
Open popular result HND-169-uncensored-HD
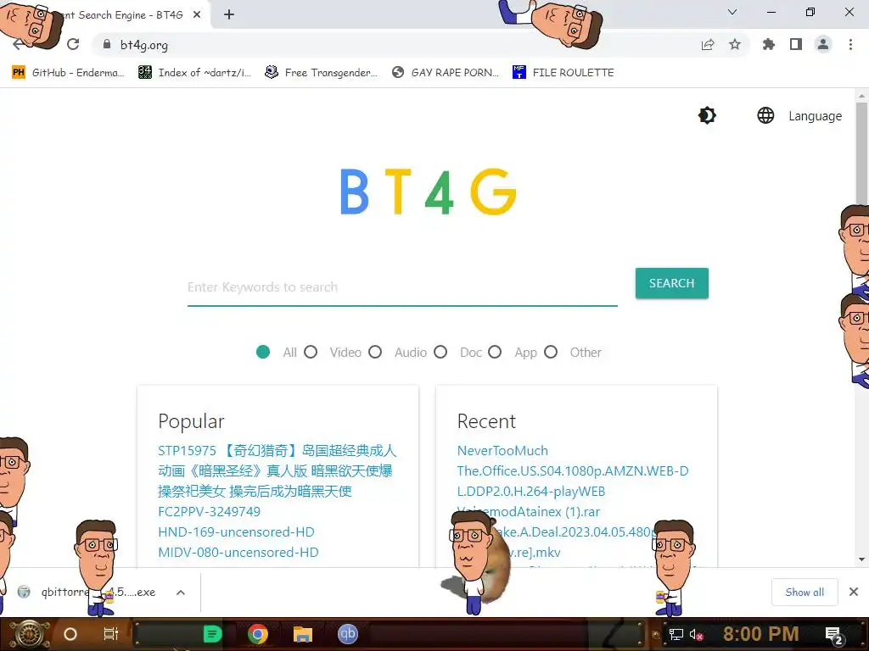[236, 532]
